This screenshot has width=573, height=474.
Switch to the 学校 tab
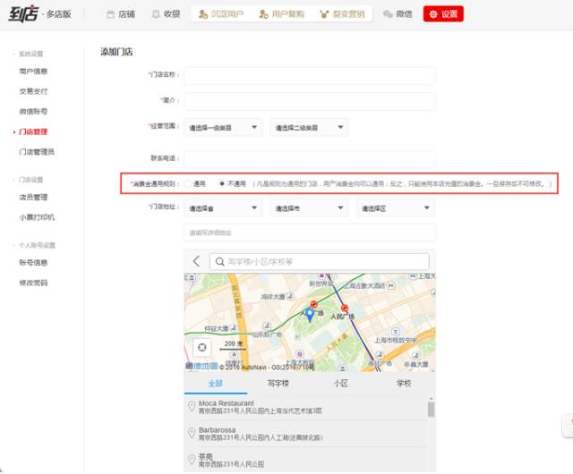coord(404,383)
